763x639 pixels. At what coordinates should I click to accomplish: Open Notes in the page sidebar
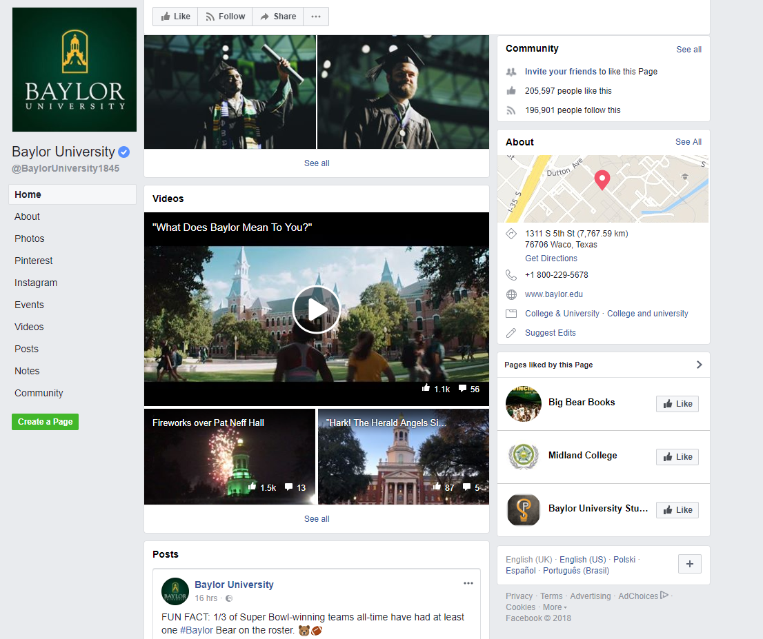[27, 371]
